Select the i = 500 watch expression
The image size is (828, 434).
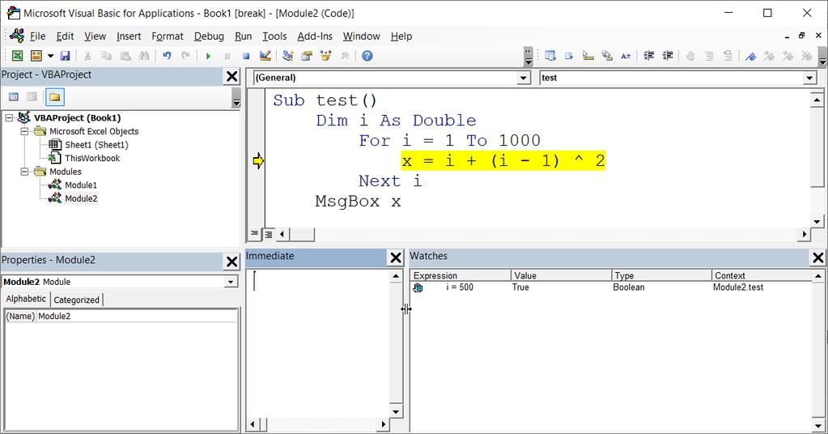460,287
